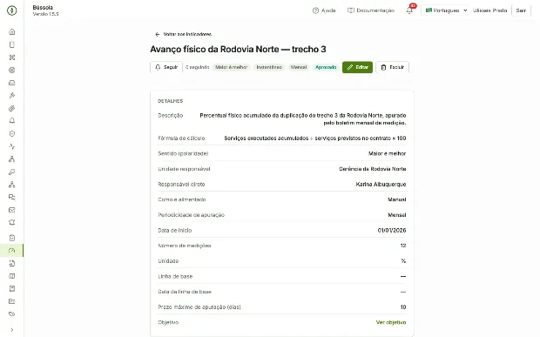Open the inbox tray icon in sidebar
Screen dimensions: 540x337
(11, 83)
